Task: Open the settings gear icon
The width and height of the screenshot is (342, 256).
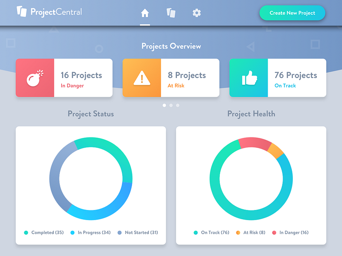Action: (197, 13)
